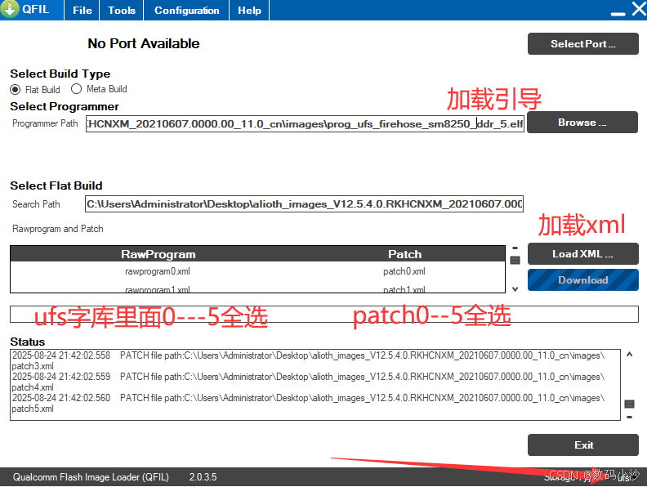
Task: Click the minus icon below the Status log scrollbar
Action: point(629,418)
